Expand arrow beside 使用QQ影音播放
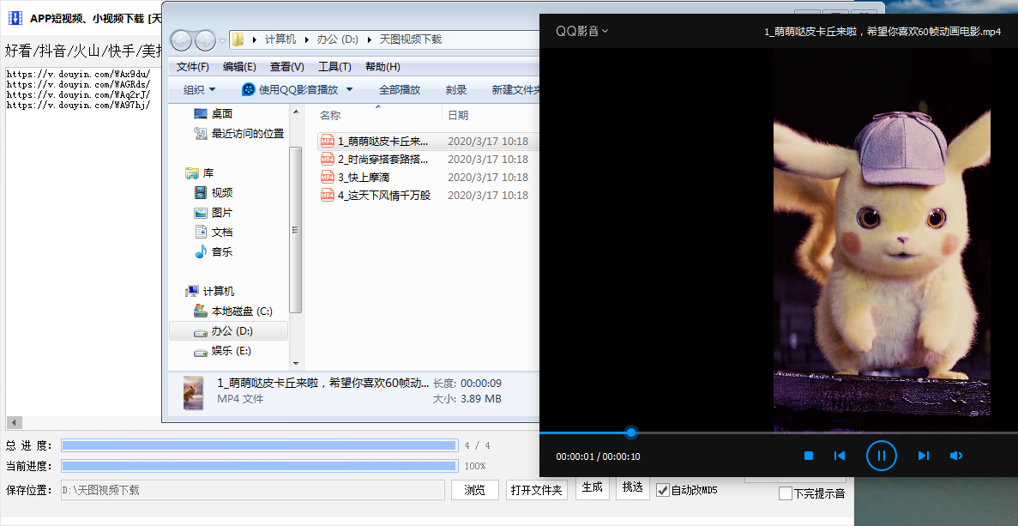This screenshot has height=526, width=1018. click(349, 89)
